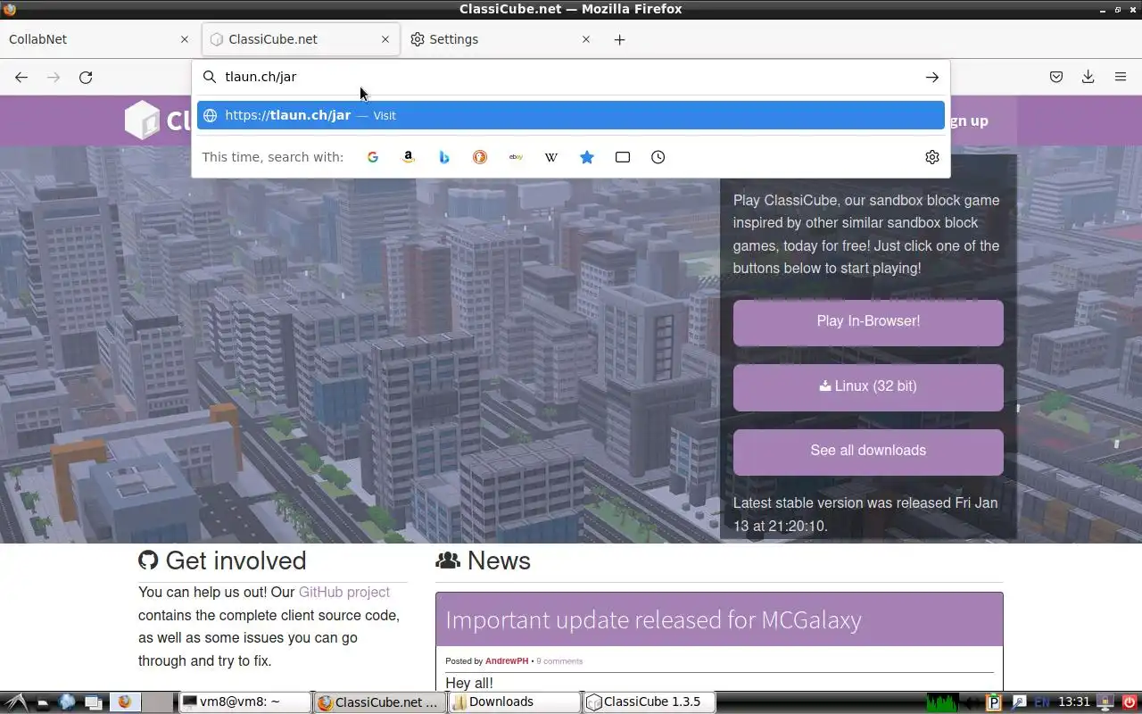The height and width of the screenshot is (714, 1142).
Task: Open a new tab with the plus button
Action: [620, 39]
